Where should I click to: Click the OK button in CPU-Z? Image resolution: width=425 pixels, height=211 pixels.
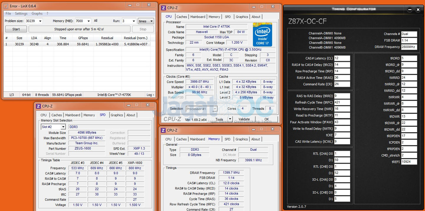[267, 119]
